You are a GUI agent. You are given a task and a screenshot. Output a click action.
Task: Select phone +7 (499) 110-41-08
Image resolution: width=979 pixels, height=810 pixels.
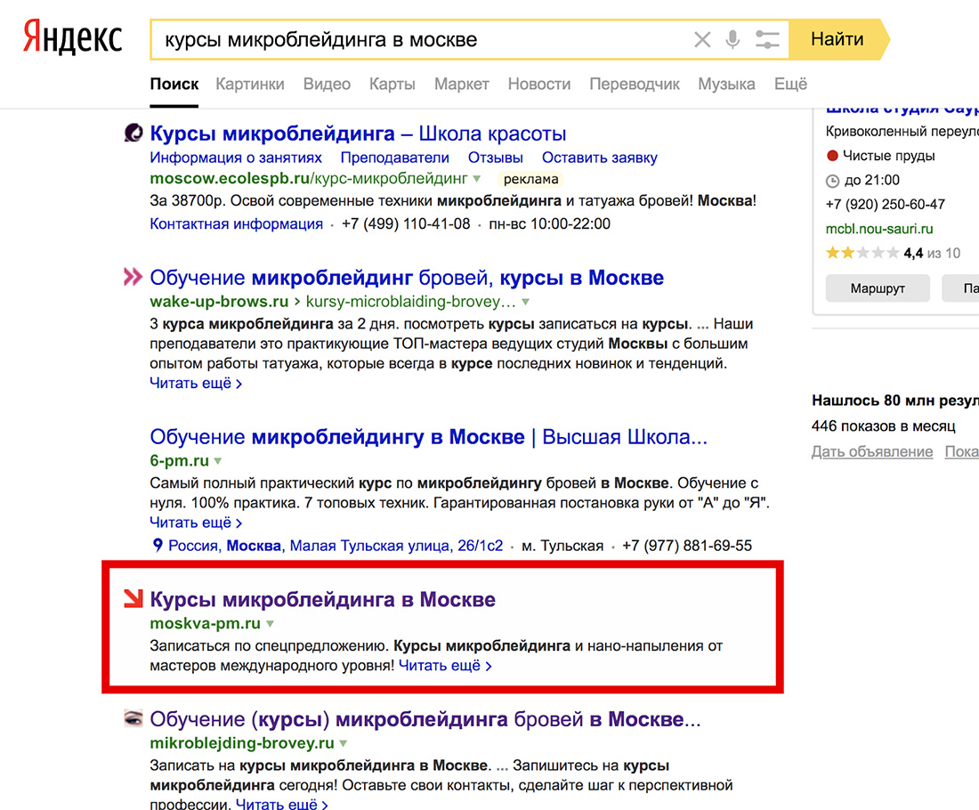[406, 223]
